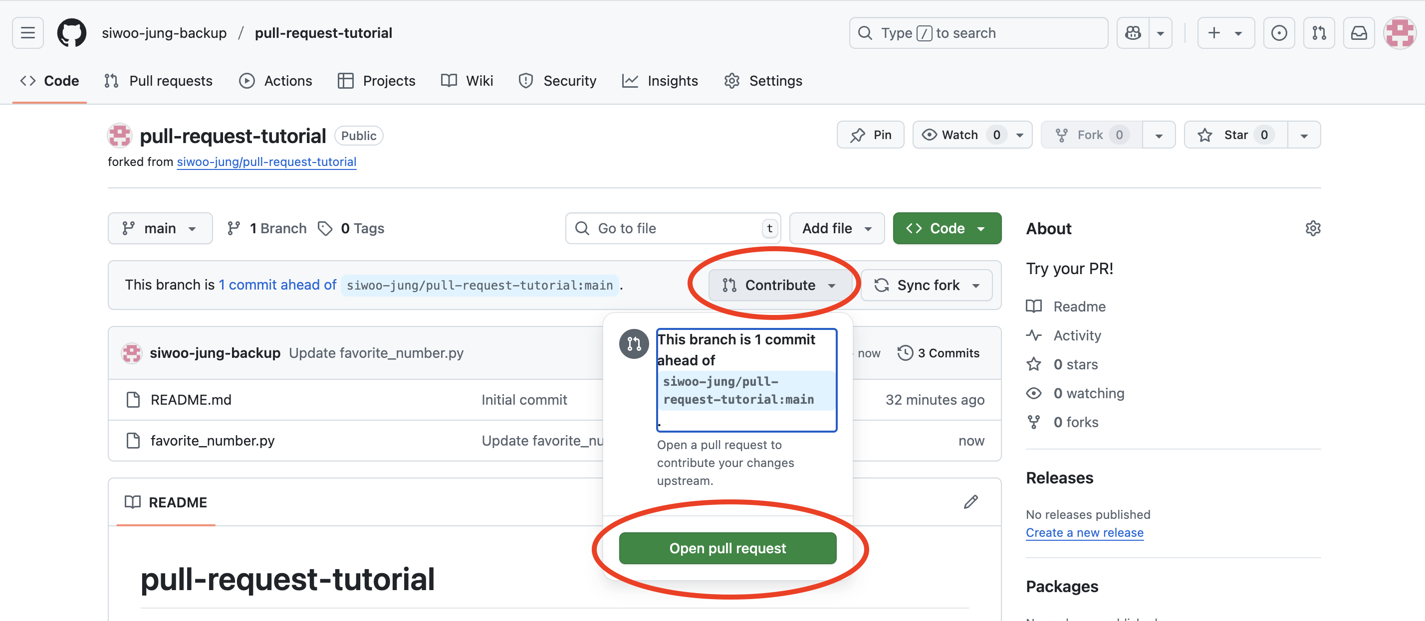Jump to Readme in About sidebar
The image size is (1425, 621).
coord(1066,307)
